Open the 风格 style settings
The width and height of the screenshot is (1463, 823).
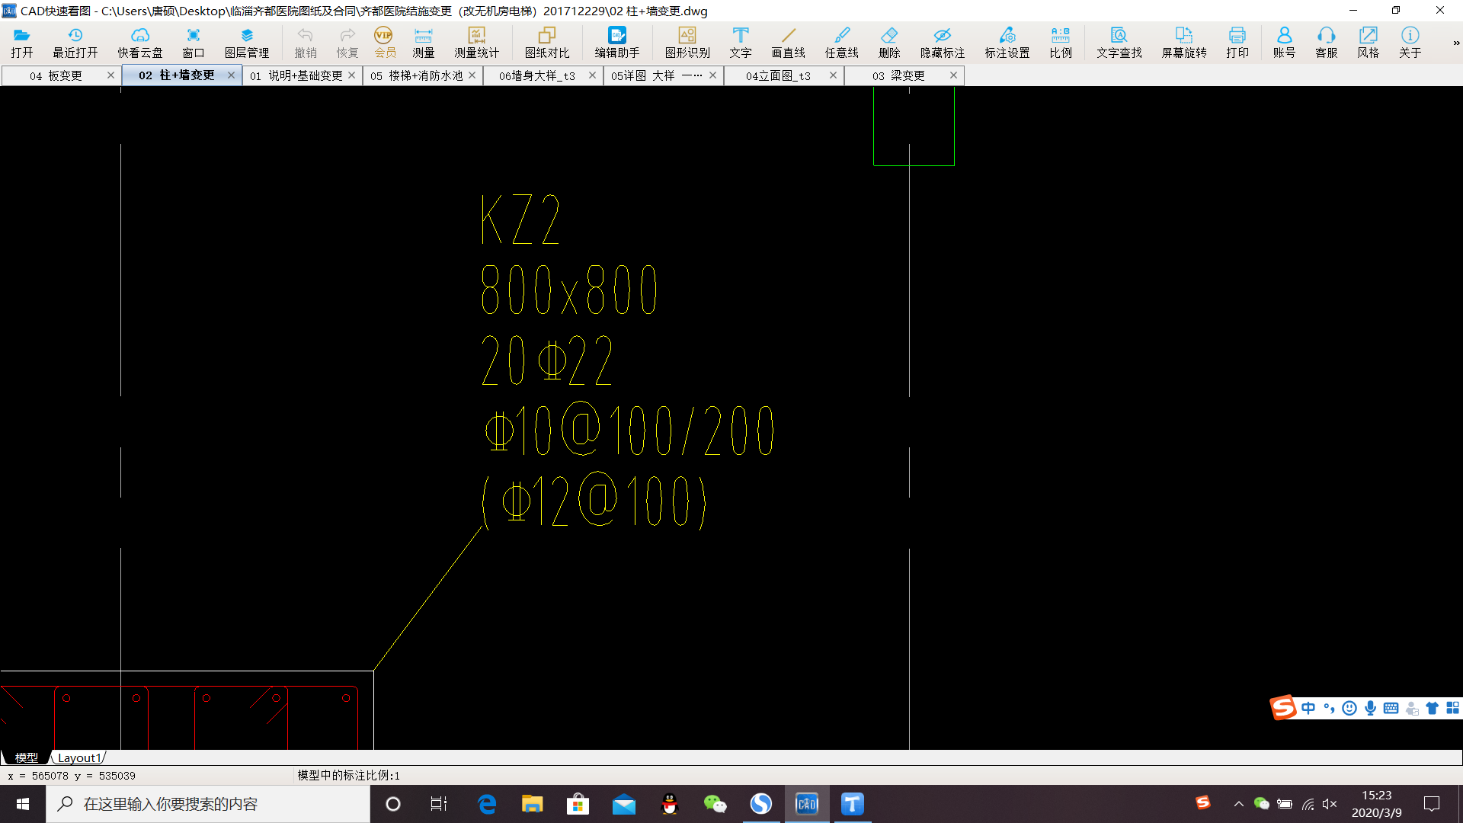click(1369, 43)
